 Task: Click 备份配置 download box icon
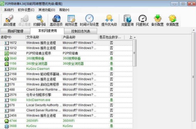[x=158, y=19]
